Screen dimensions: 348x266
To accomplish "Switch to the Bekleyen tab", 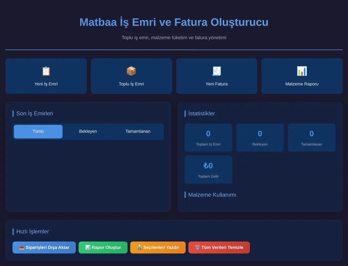I will point(88,131).
